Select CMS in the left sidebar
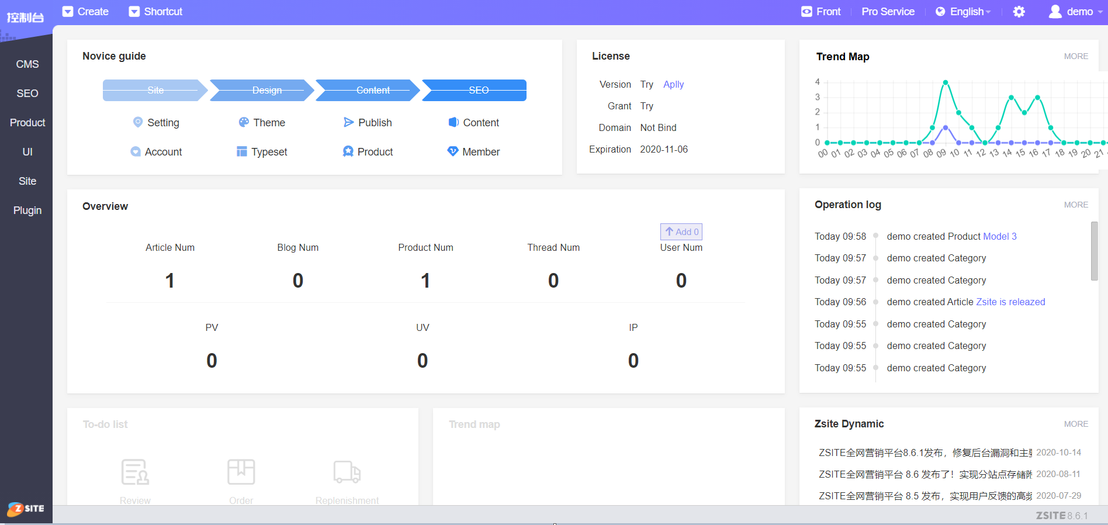 point(27,64)
